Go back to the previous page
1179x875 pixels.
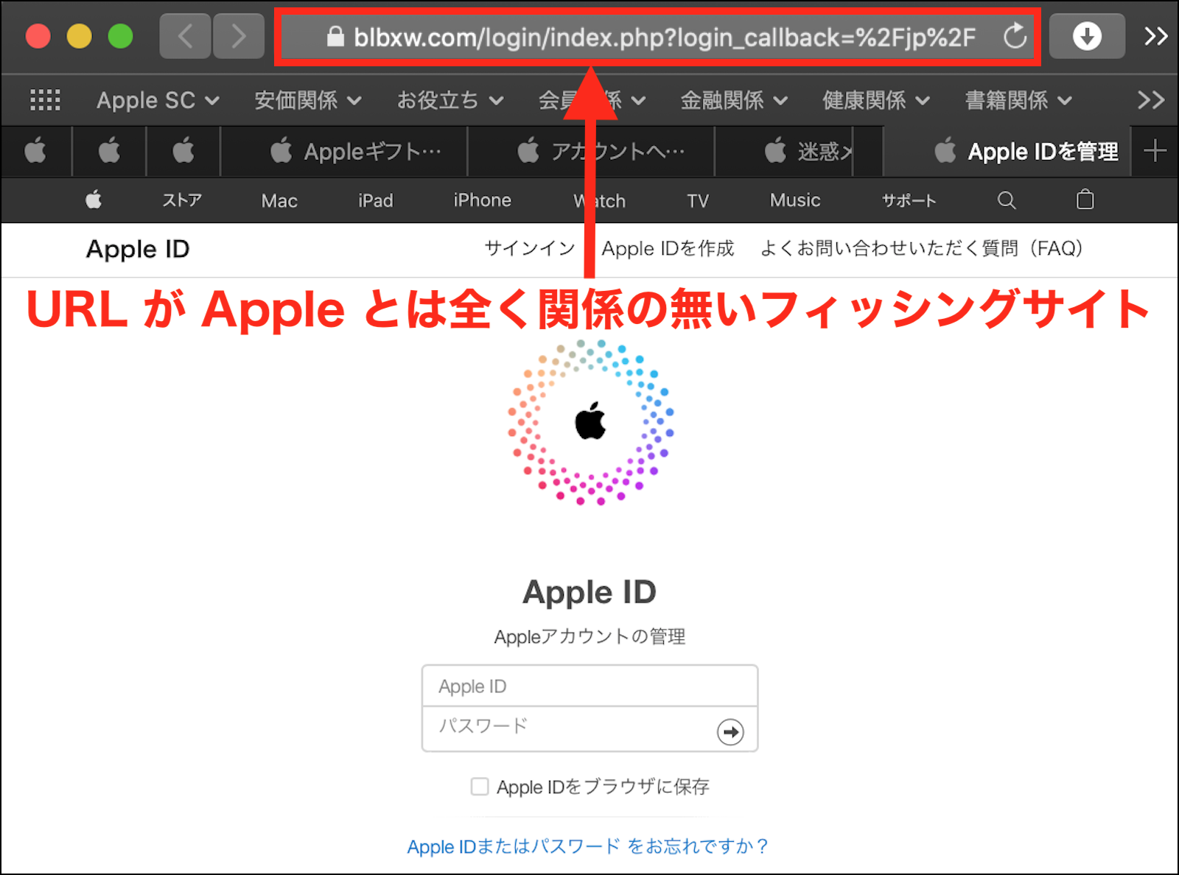pos(185,36)
